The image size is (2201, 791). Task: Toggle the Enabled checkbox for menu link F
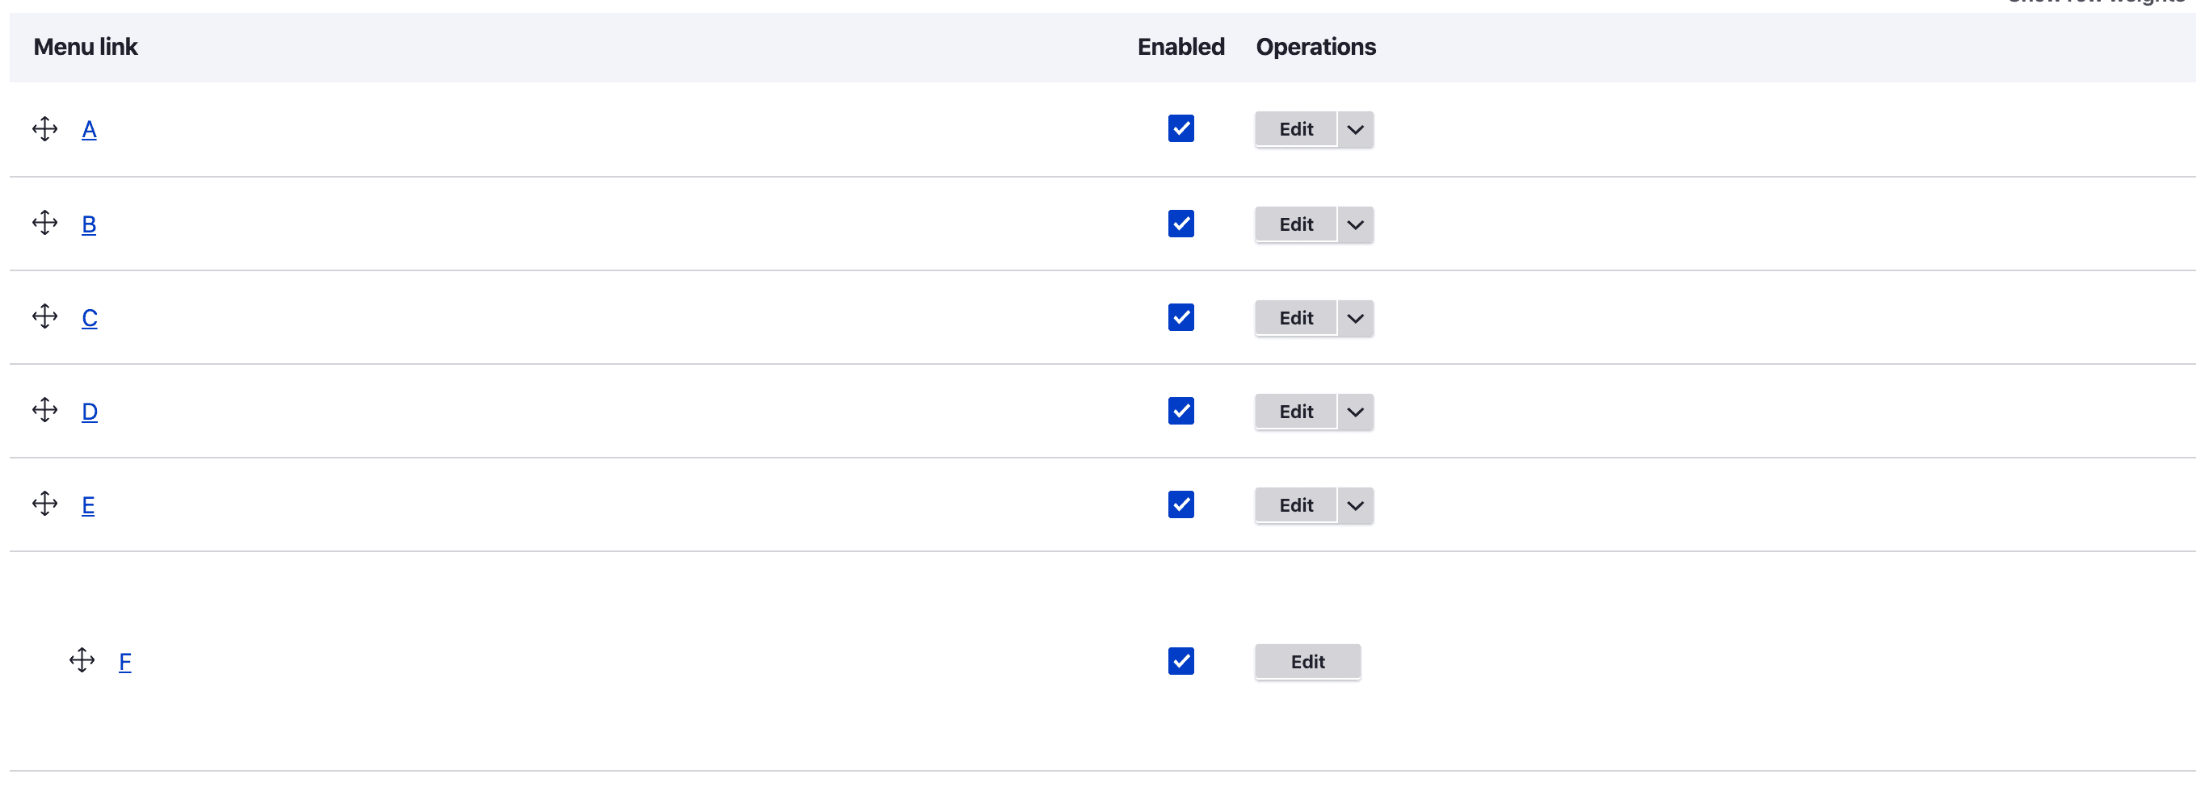point(1180,661)
